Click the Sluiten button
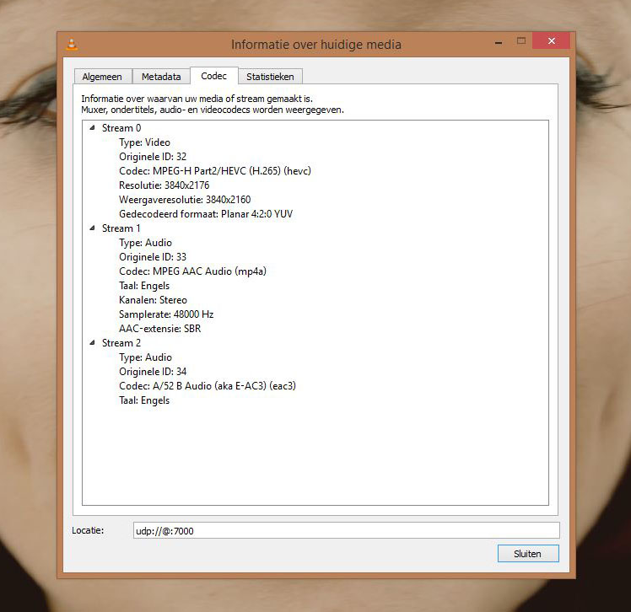Image resolution: width=631 pixels, height=612 pixels. [x=528, y=554]
